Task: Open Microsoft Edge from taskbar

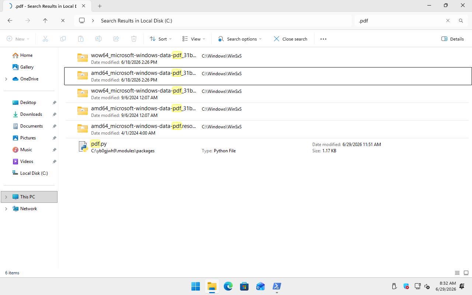Action: [228, 286]
